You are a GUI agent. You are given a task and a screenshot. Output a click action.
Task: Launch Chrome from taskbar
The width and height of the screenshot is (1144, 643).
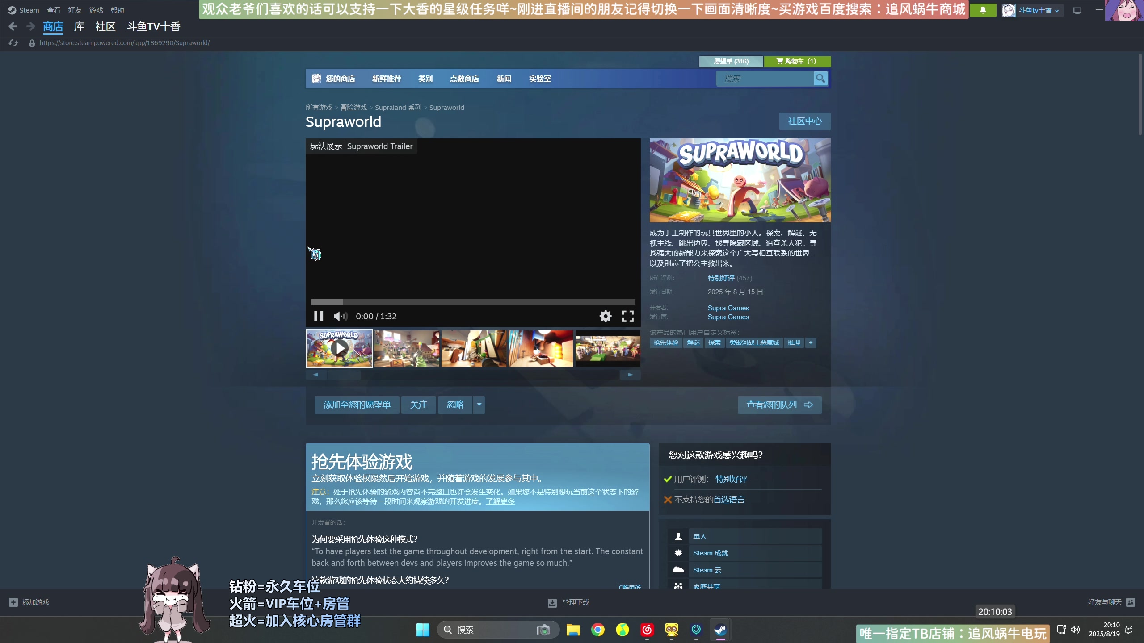coord(597,630)
